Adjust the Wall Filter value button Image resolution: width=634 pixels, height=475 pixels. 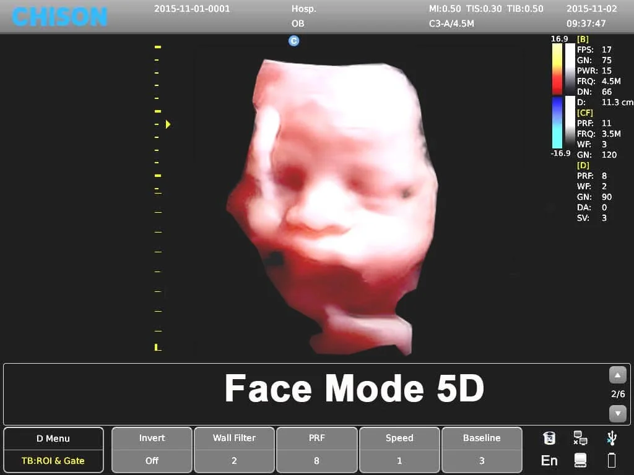tap(234, 450)
